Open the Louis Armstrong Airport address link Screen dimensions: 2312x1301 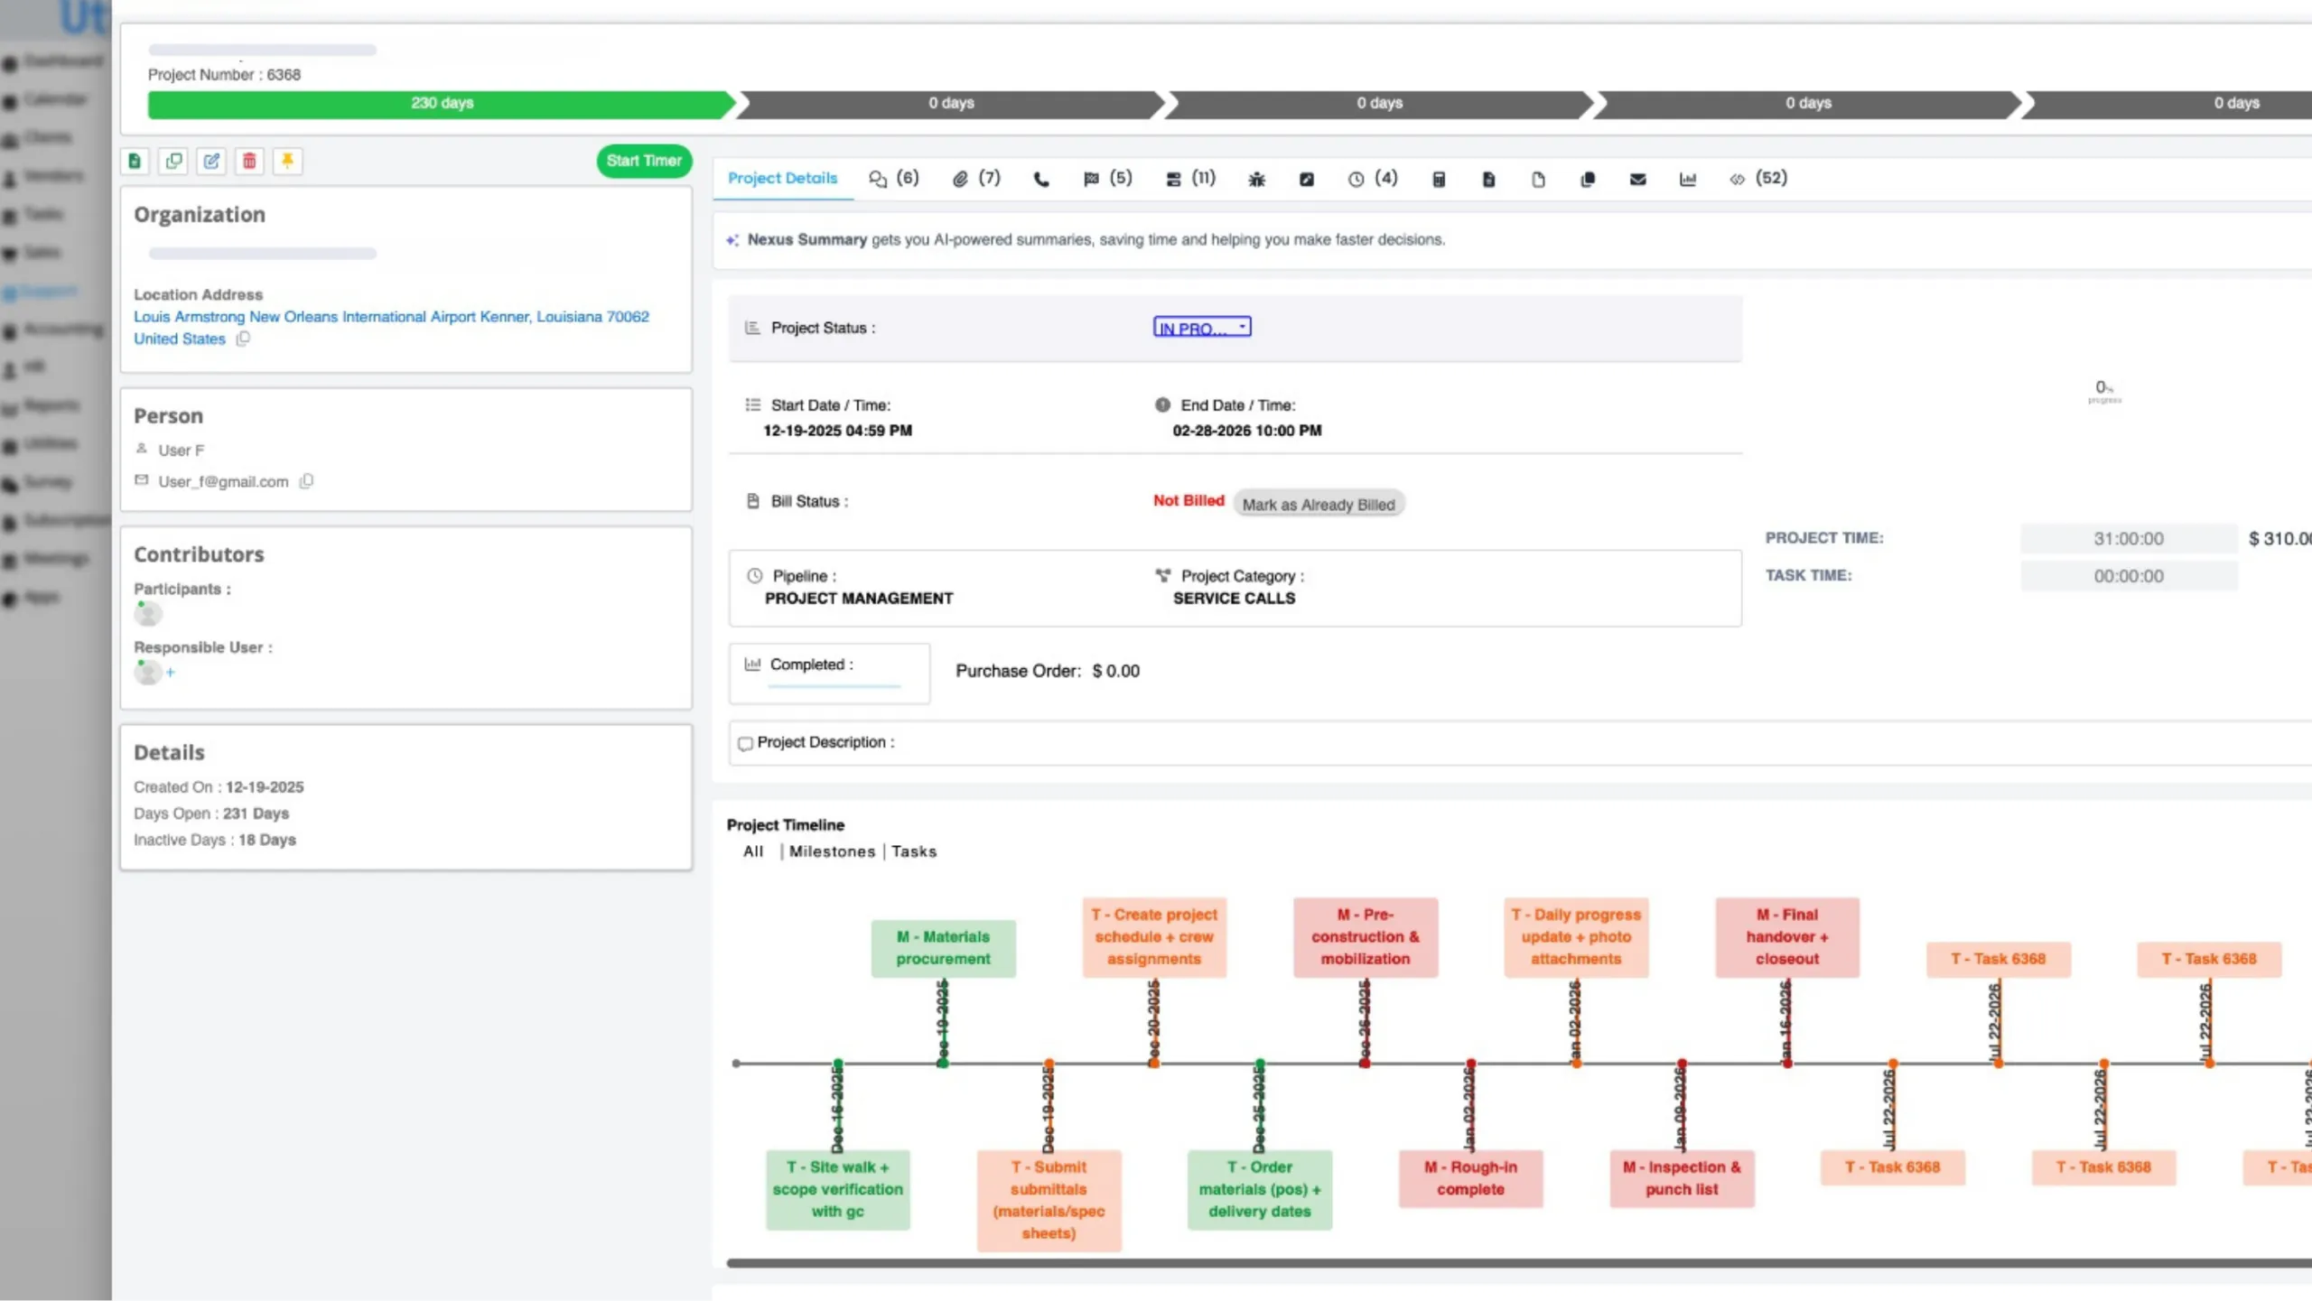pyautogui.click(x=391, y=328)
